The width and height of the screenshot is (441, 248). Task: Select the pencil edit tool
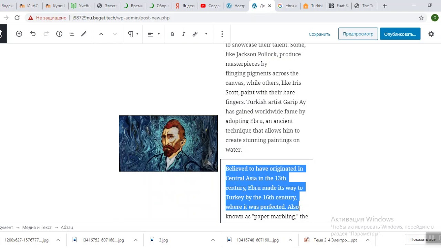(x=84, y=34)
